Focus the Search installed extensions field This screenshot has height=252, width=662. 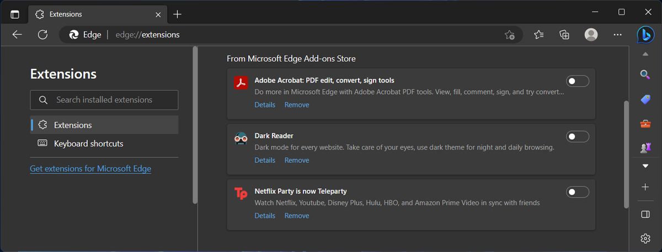point(104,100)
